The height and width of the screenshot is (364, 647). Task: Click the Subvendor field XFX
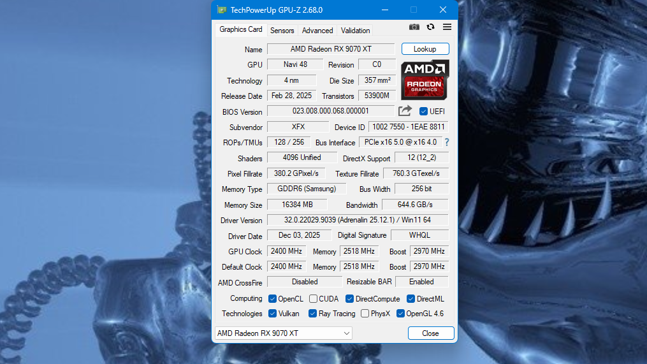(x=298, y=127)
